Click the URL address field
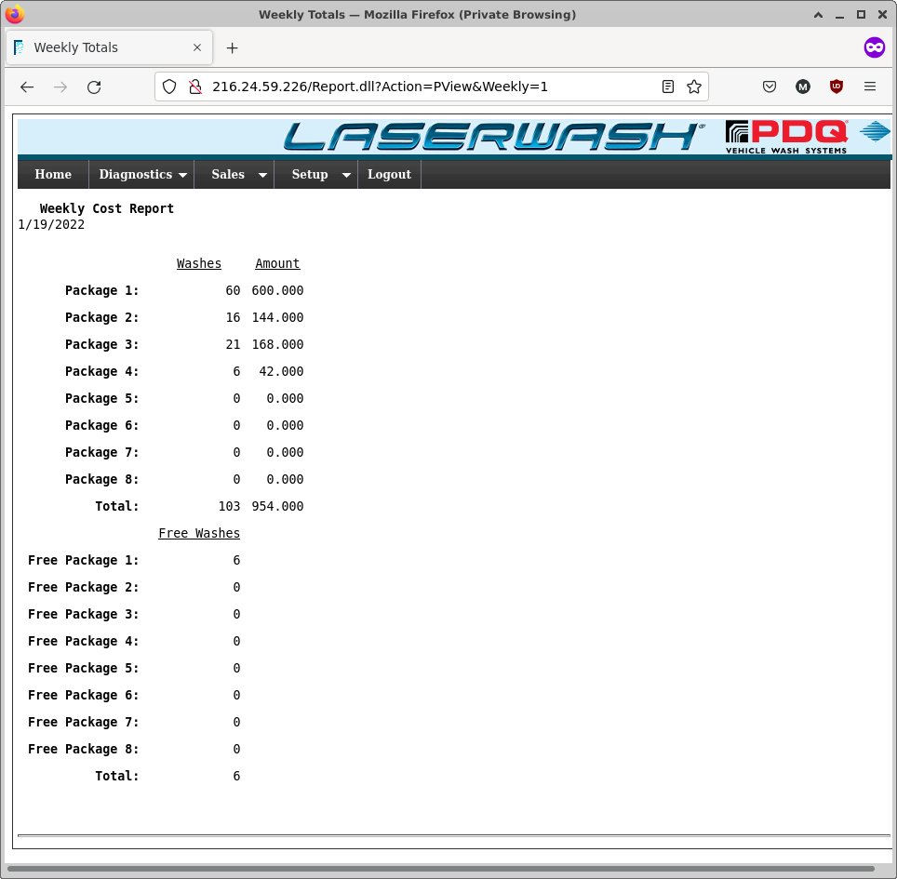 (x=432, y=87)
